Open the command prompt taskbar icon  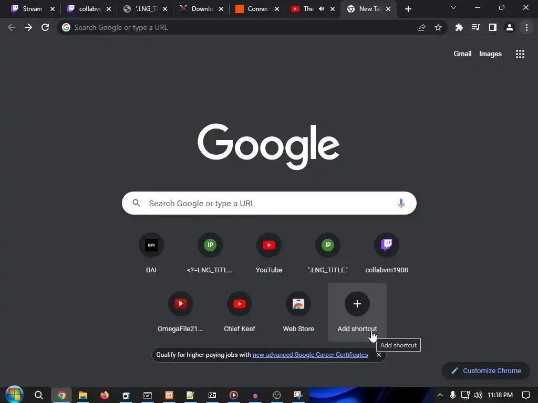148,395
